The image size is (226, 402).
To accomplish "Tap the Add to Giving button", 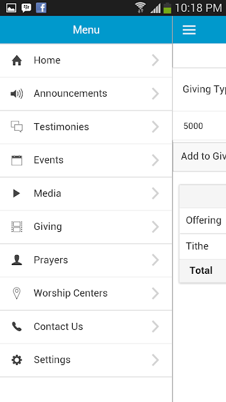I will coord(200,156).
